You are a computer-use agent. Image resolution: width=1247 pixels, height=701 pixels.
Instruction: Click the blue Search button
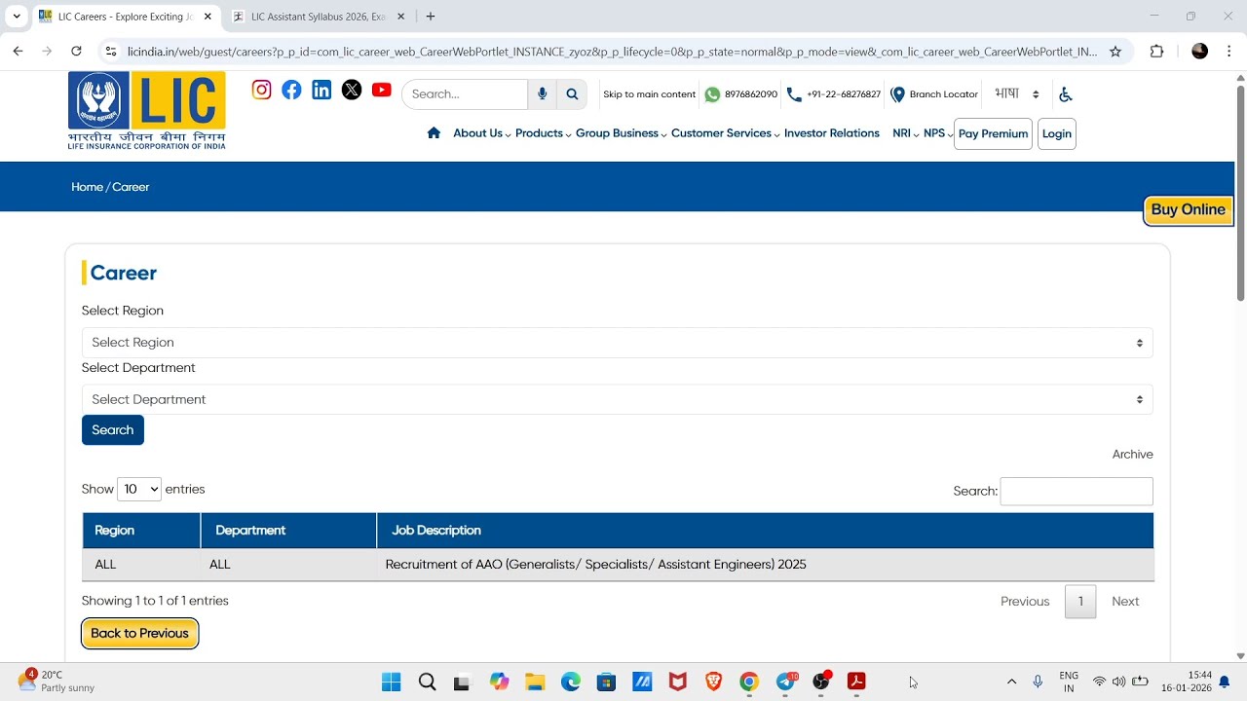(x=113, y=430)
